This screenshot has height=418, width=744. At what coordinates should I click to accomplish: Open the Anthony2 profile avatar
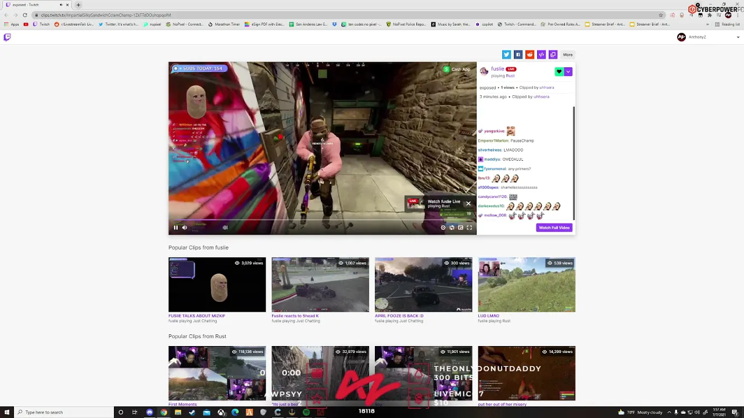point(681,37)
